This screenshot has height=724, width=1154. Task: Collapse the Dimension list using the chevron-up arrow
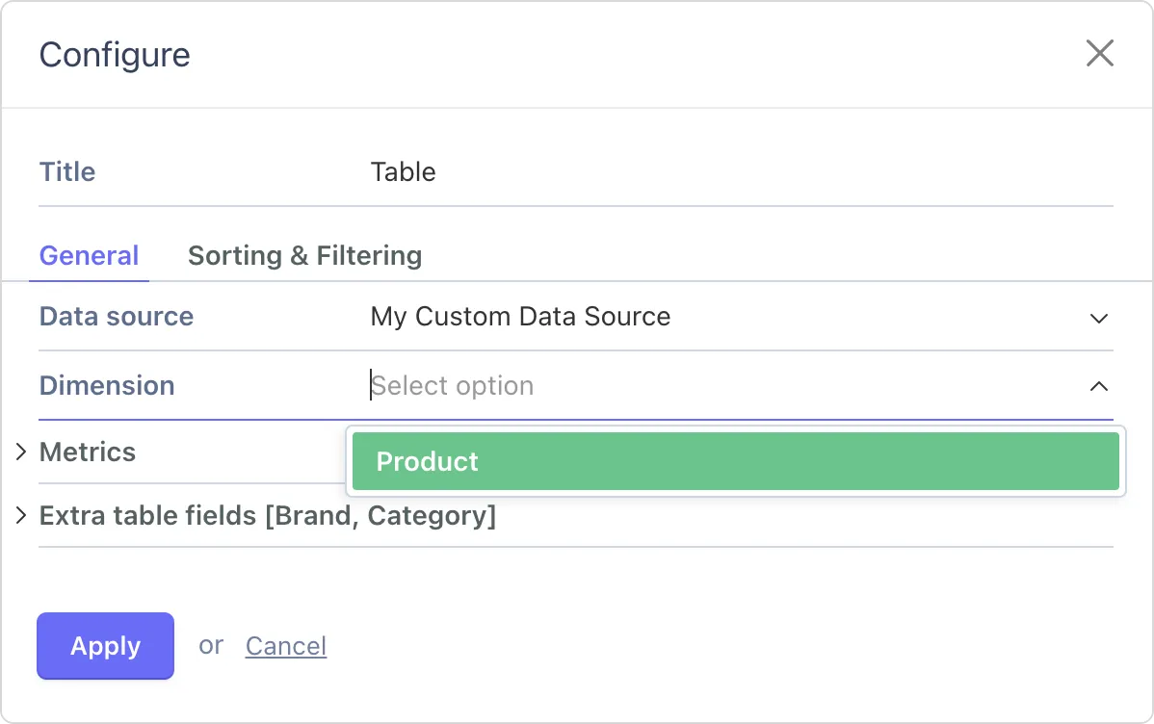pos(1098,387)
